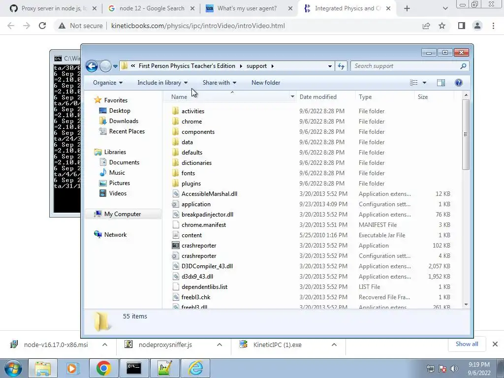Click the file list vertical scrollbar

(x=466, y=134)
